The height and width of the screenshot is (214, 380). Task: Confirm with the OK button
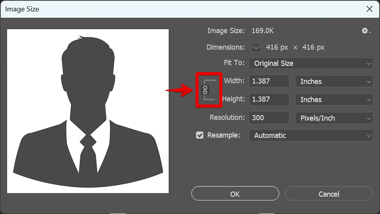235,194
